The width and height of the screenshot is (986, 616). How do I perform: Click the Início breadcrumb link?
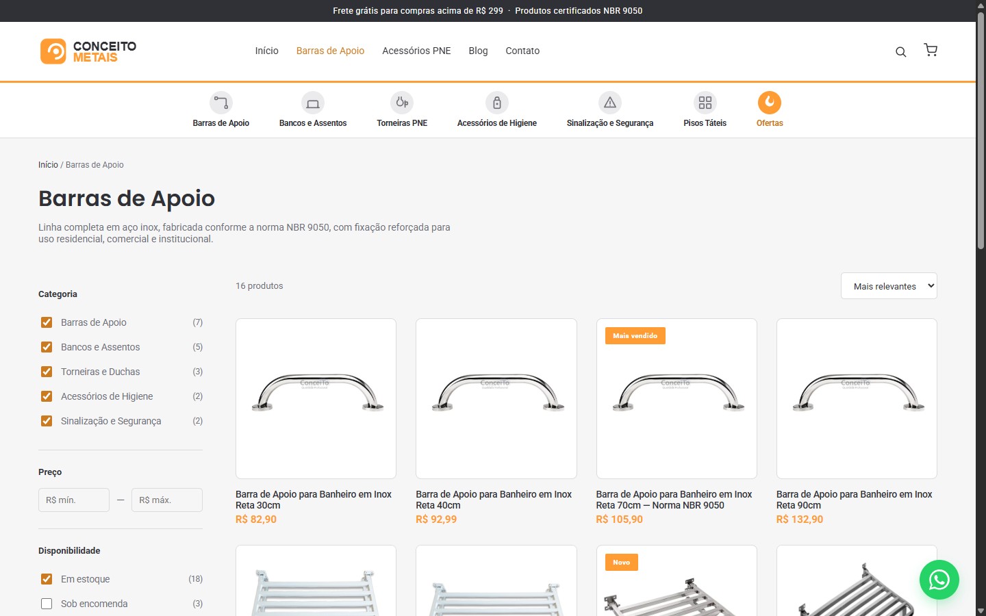click(x=48, y=165)
